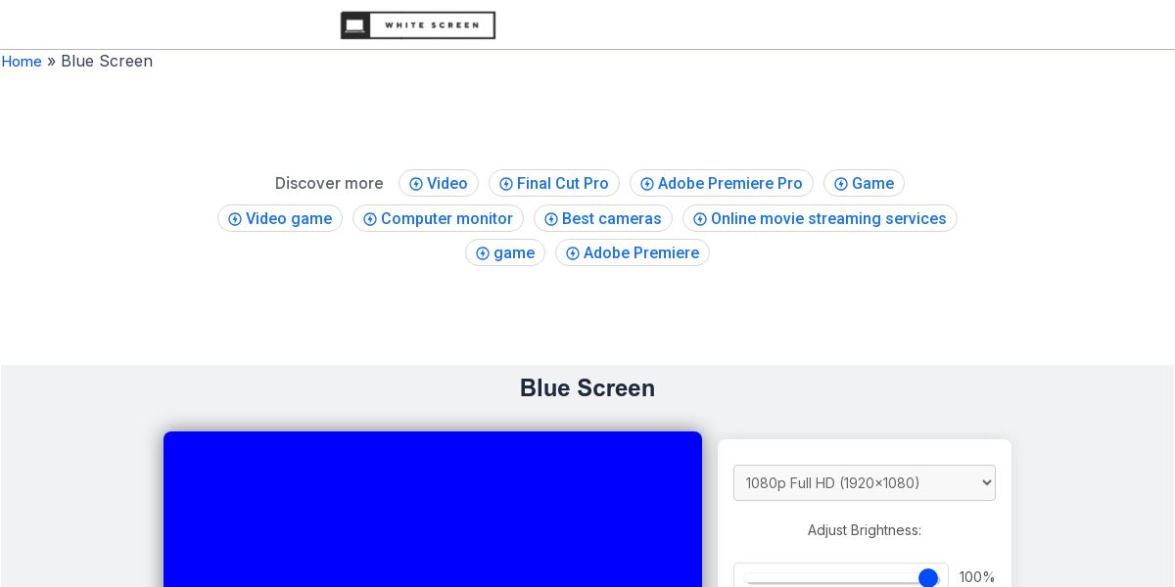Click the plus icon on Adobe Premiere chip
This screenshot has height=587, width=1175.
click(573, 253)
